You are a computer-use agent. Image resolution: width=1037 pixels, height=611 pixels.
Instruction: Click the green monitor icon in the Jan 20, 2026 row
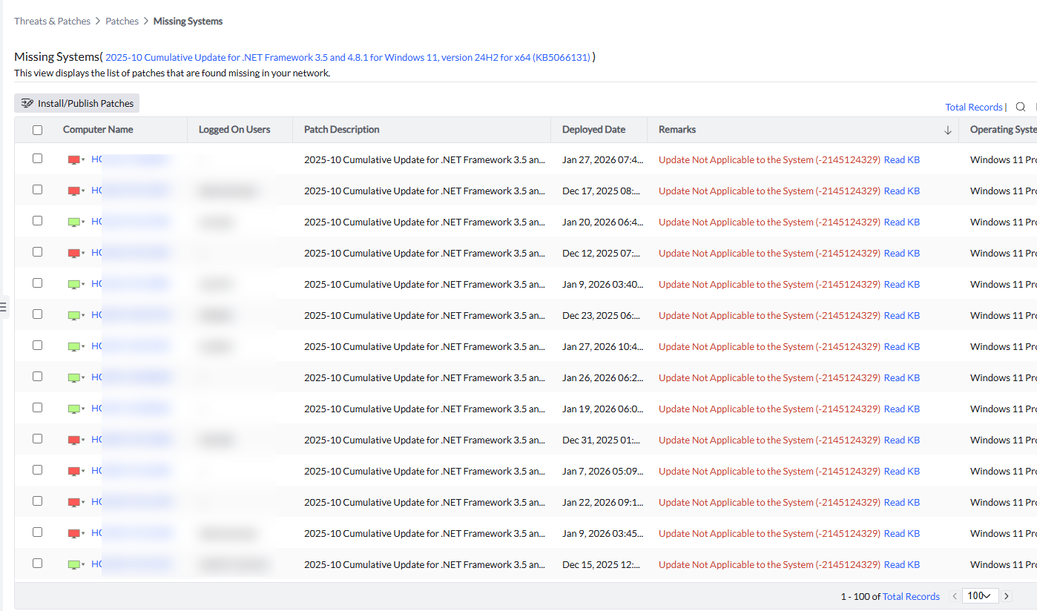73,222
